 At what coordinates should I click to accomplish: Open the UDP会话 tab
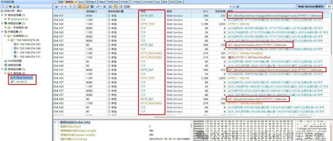point(148,2)
